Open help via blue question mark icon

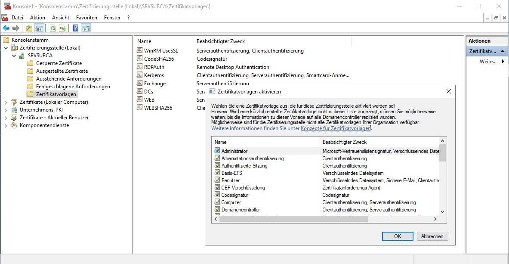pos(75,28)
